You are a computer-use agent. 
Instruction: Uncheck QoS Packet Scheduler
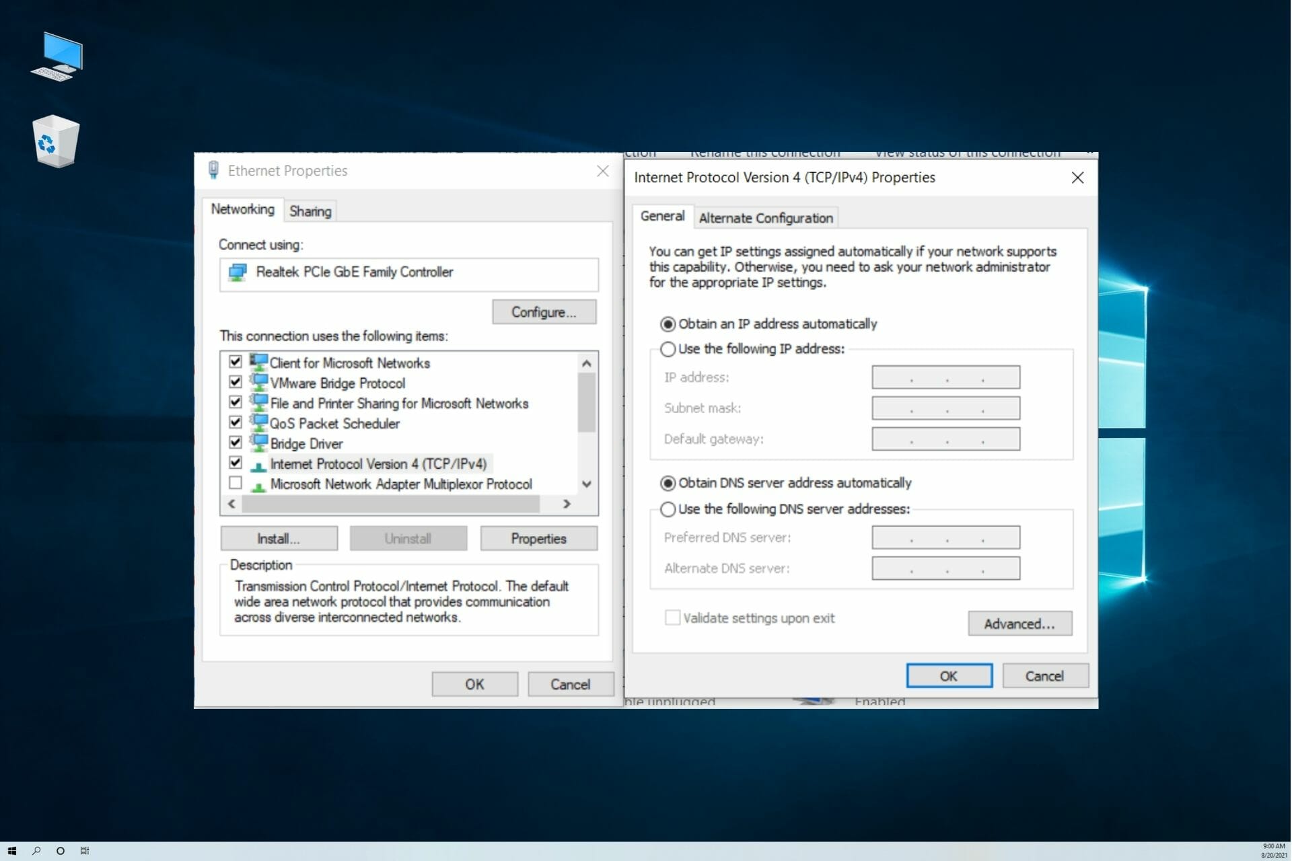coord(236,422)
